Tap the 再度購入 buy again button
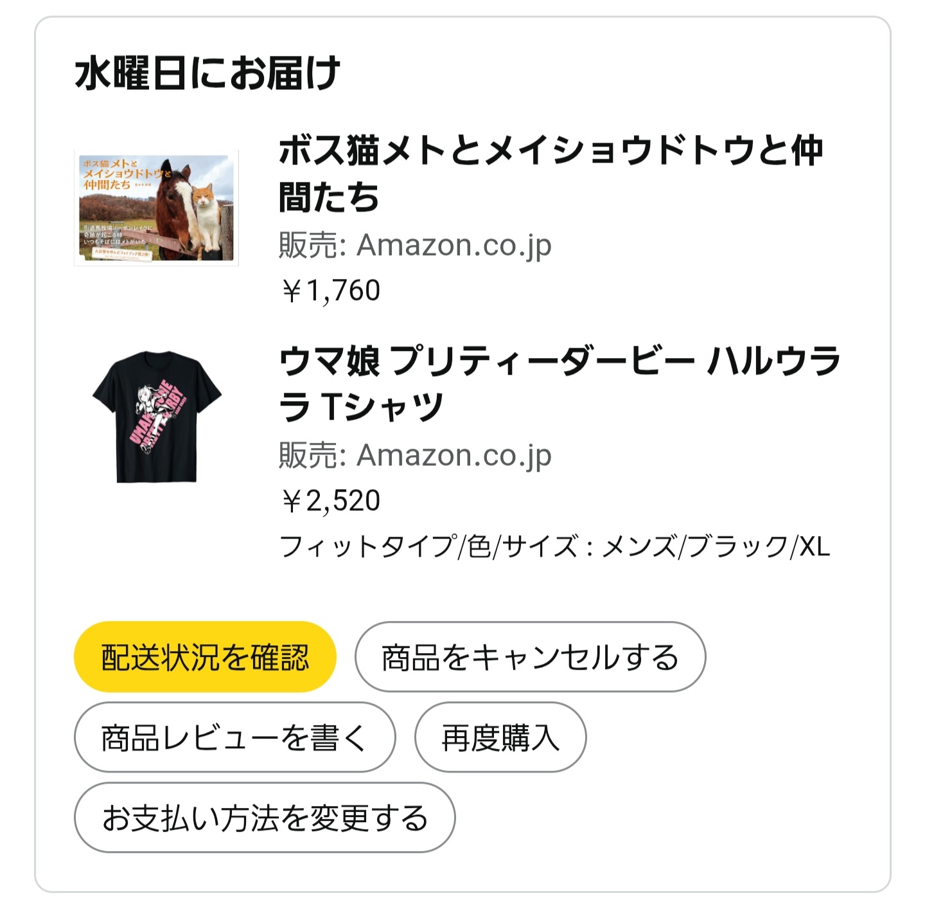The image size is (925, 907). pos(500,737)
